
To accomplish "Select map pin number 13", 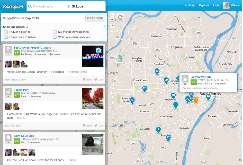I will [x=157, y=71].
